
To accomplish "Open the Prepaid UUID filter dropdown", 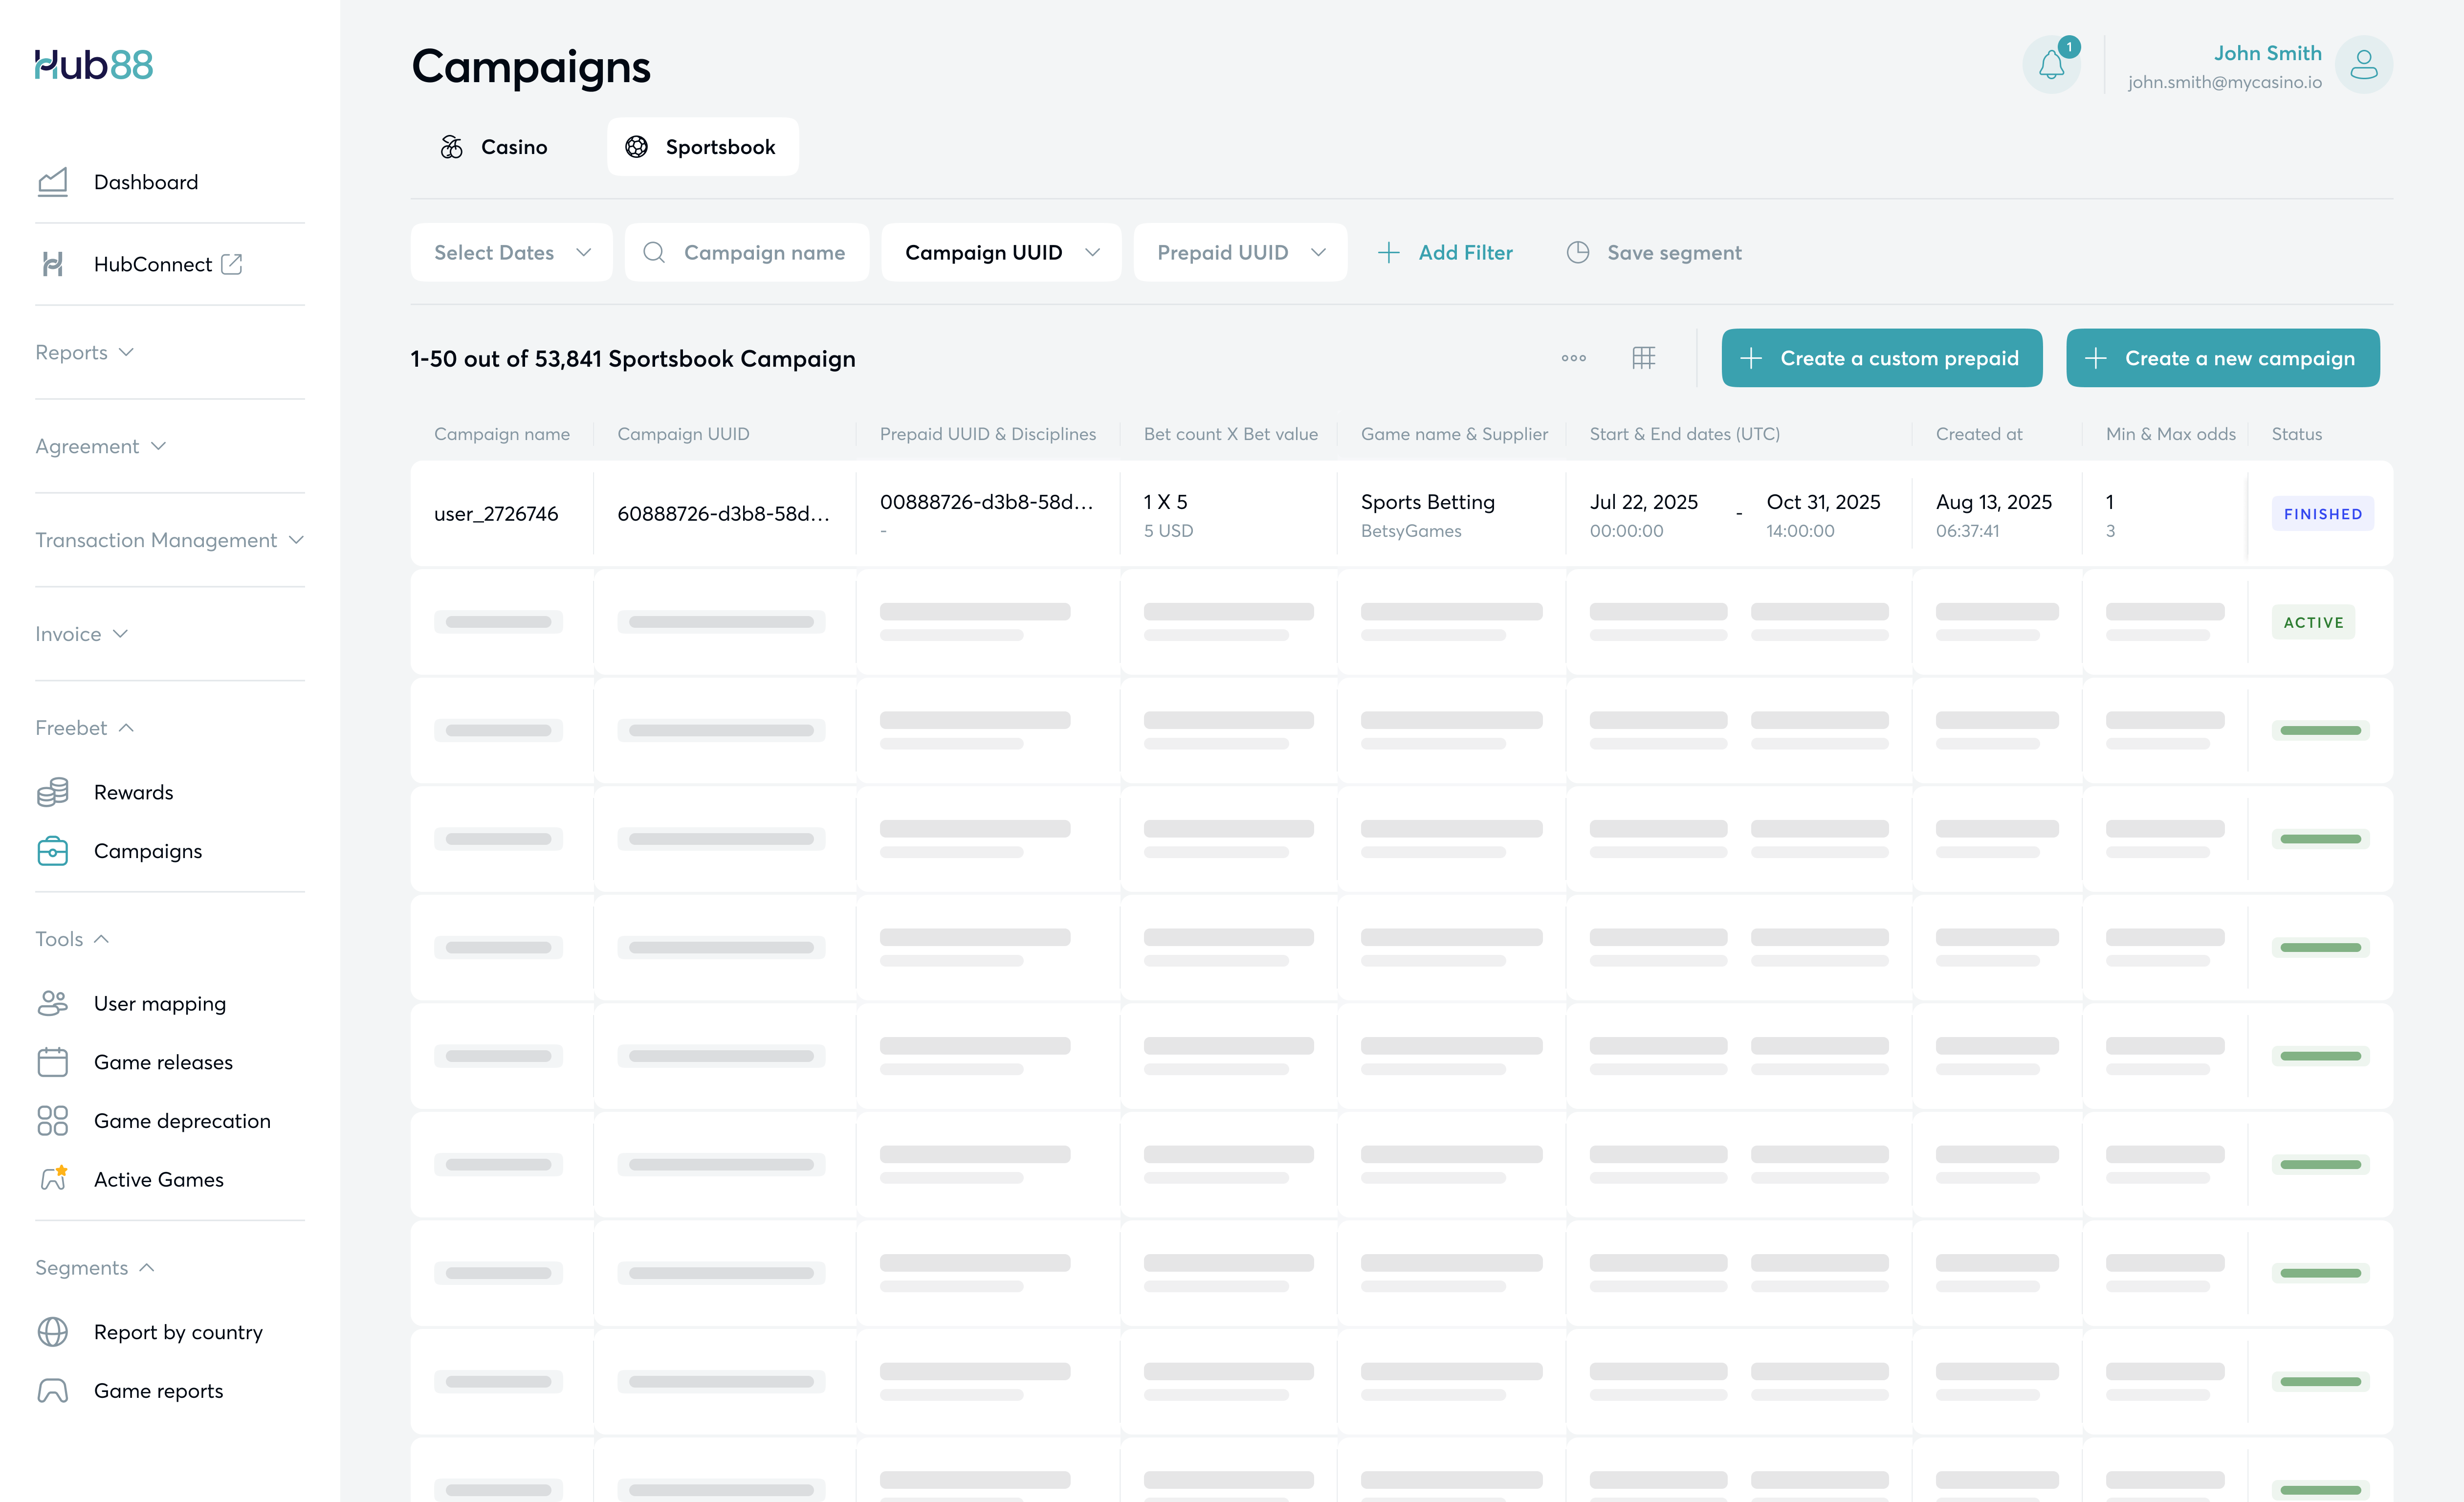I will (x=1240, y=253).
